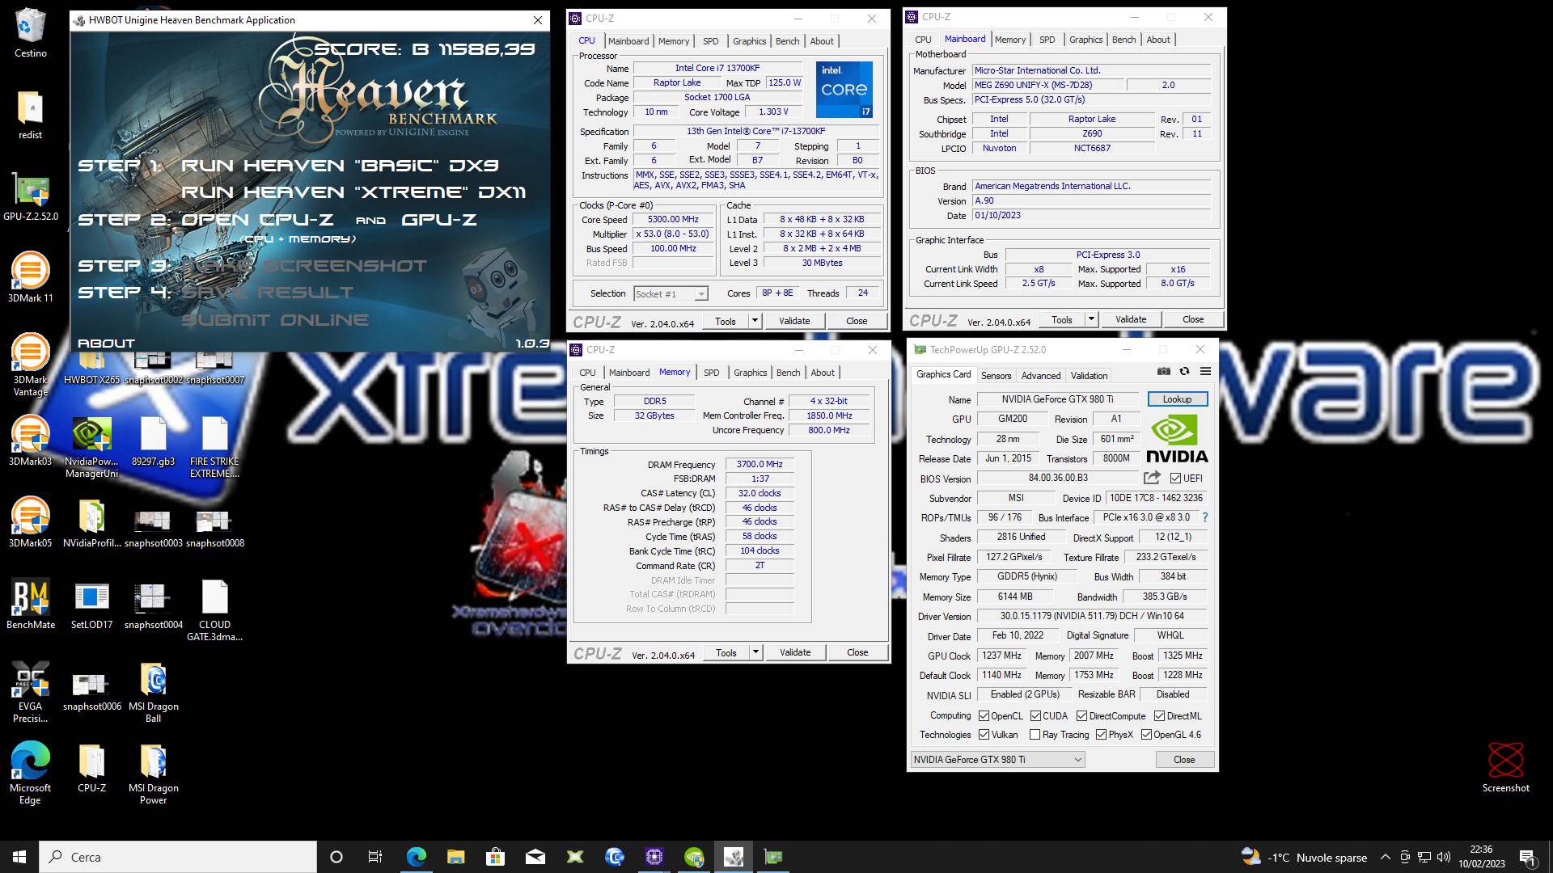
Task: Launch the 3DMark05 desktop shortcut
Action: tap(30, 523)
